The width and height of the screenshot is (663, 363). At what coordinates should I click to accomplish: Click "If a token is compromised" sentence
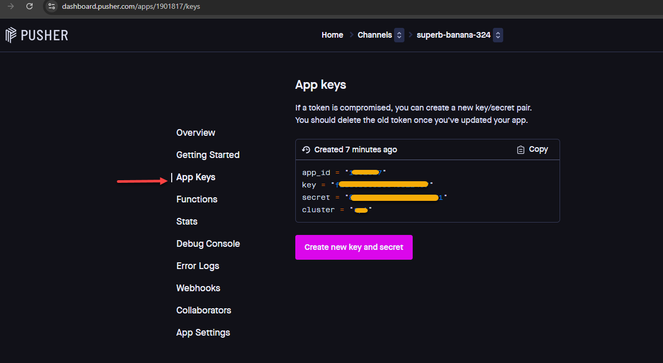pos(414,108)
